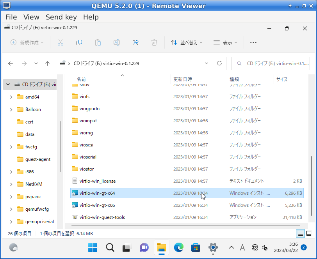Click the Cut scissors icon in toolbar
The height and width of the screenshot is (259, 317).
pyautogui.click(x=61, y=42)
